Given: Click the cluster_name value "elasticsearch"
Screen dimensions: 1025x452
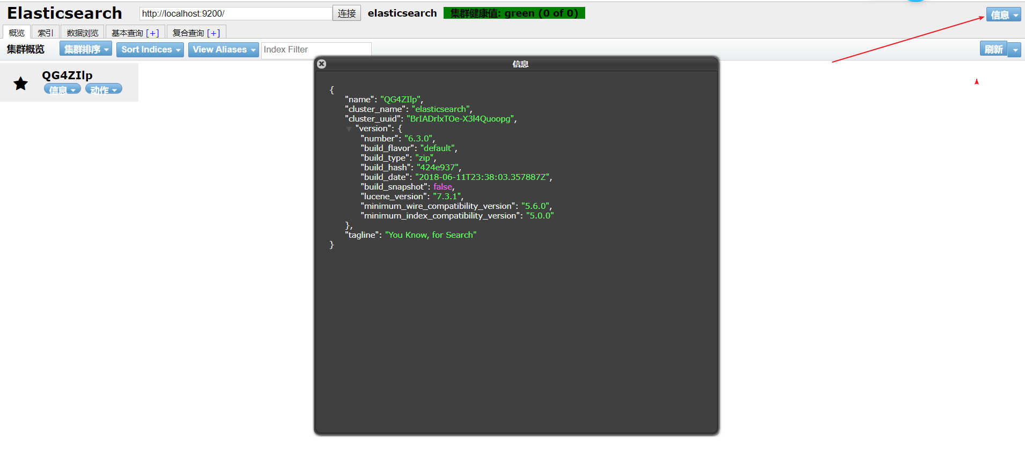Looking at the screenshot, I should pos(441,109).
